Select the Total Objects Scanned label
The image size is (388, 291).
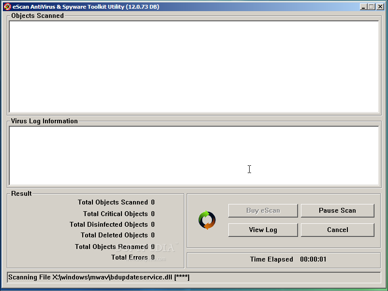point(113,202)
